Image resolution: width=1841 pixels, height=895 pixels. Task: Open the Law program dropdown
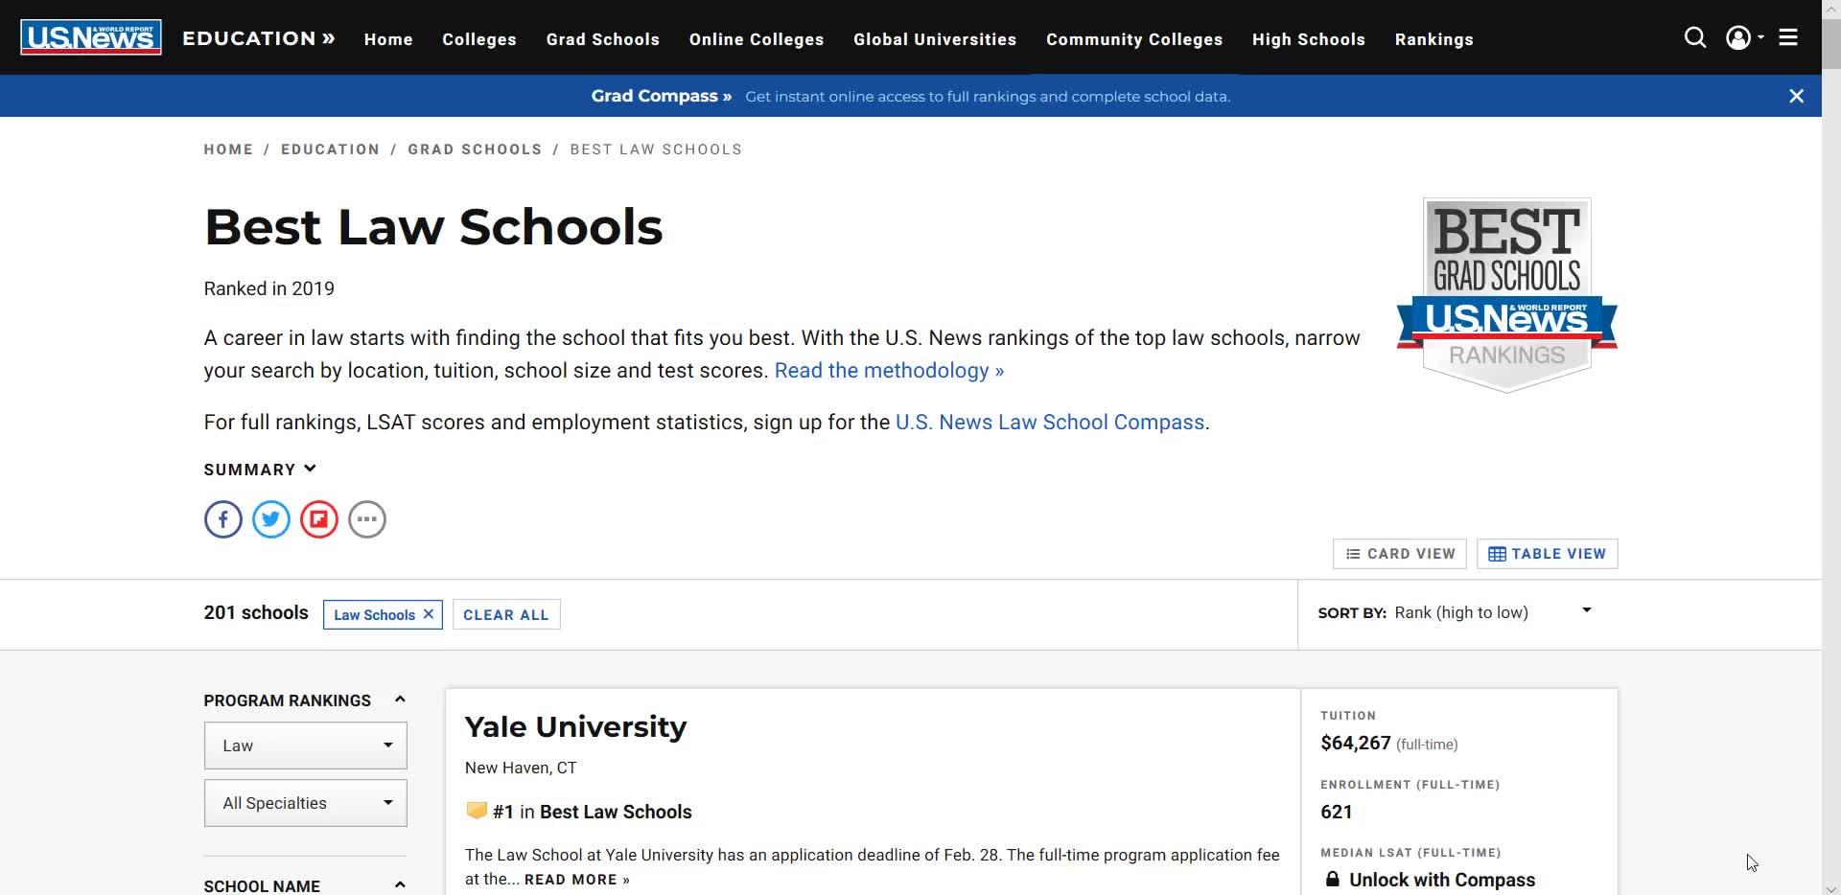(x=305, y=746)
